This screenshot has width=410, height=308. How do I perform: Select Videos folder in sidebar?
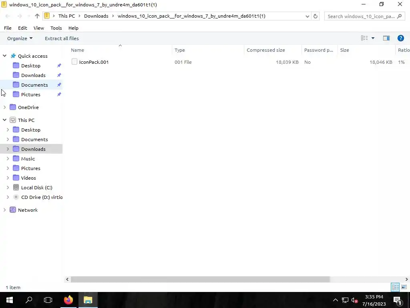tap(28, 178)
